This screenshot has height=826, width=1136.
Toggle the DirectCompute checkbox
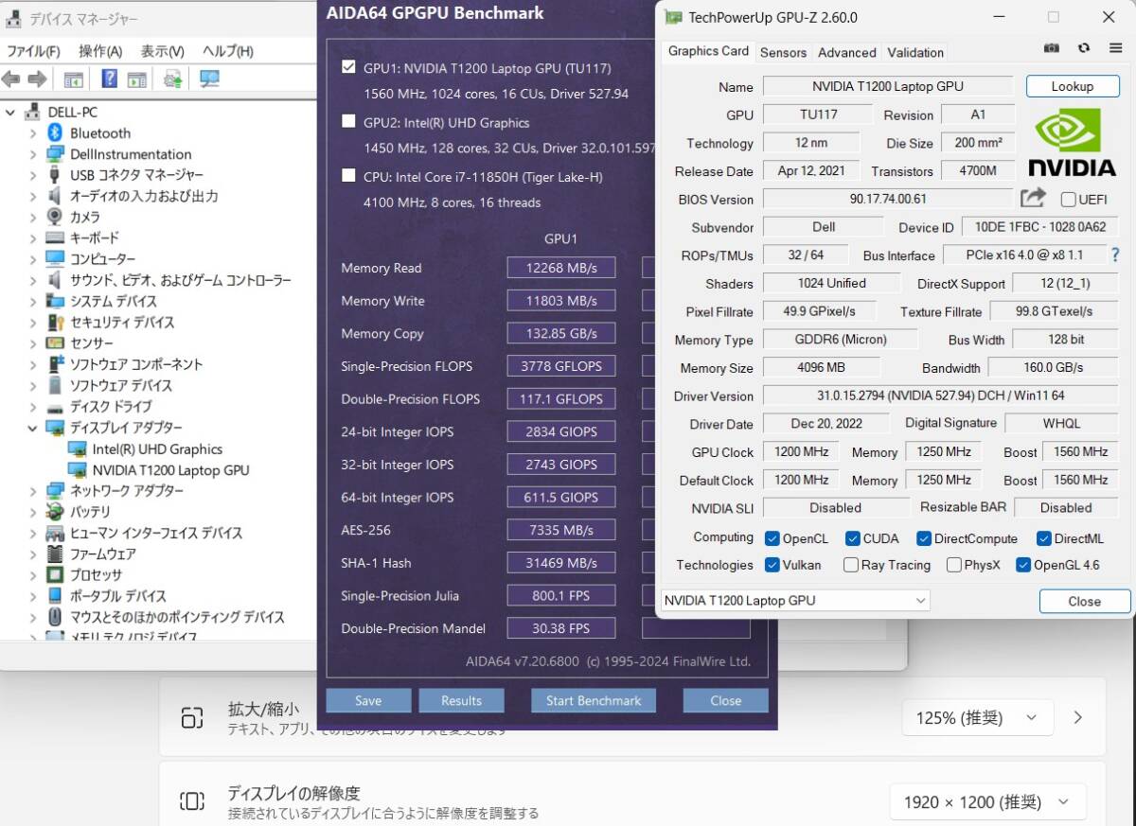[x=924, y=538]
